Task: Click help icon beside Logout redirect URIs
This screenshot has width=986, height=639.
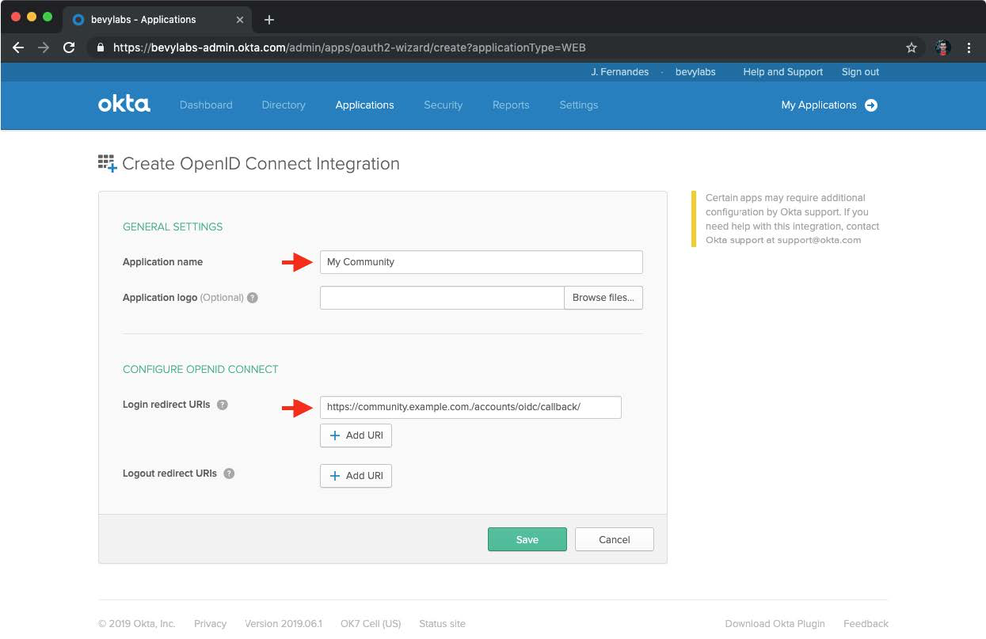Action: click(229, 474)
